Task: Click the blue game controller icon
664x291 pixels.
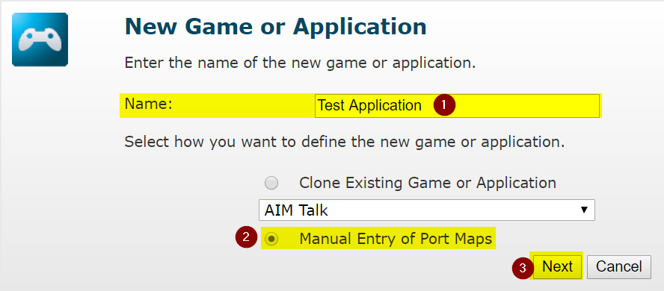Action: (x=40, y=40)
